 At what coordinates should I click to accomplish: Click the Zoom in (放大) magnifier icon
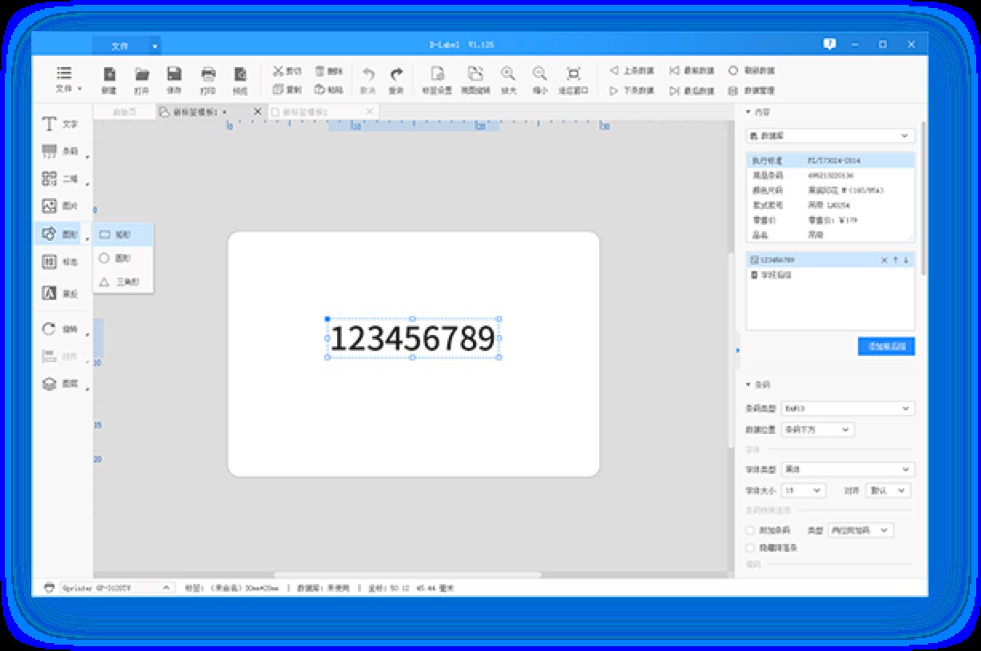[508, 74]
